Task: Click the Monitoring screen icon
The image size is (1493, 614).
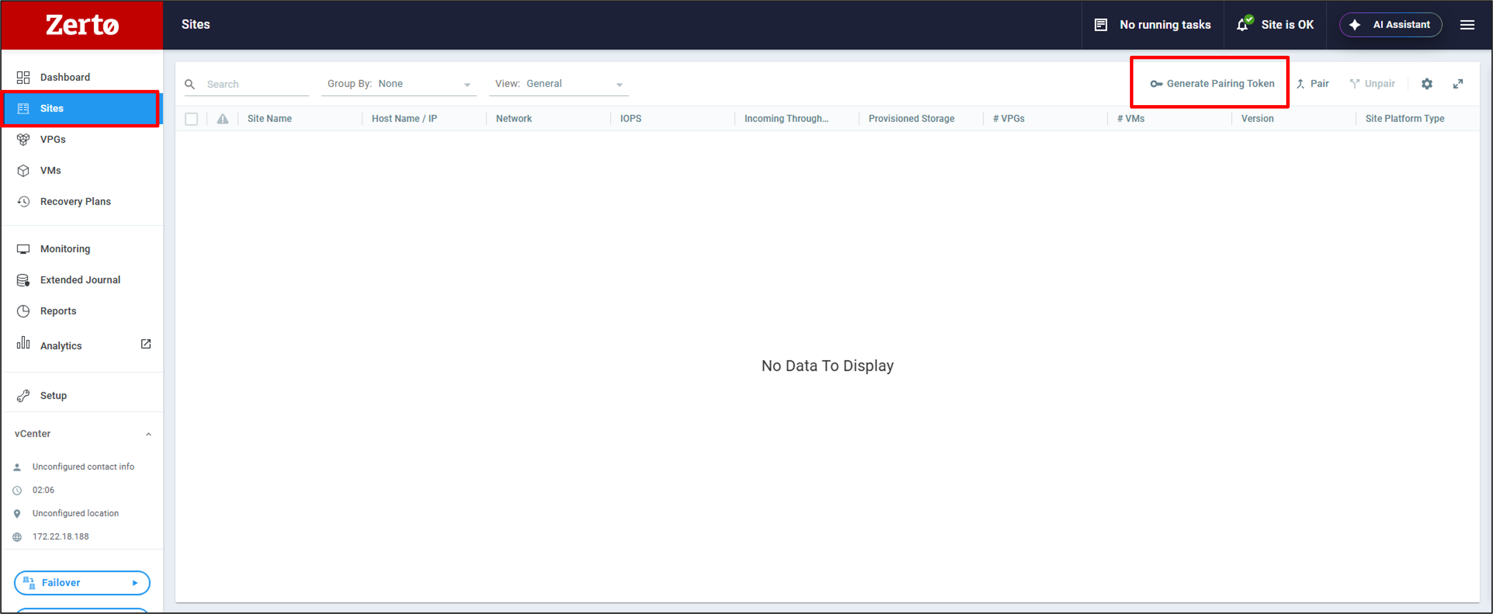Action: (23, 249)
